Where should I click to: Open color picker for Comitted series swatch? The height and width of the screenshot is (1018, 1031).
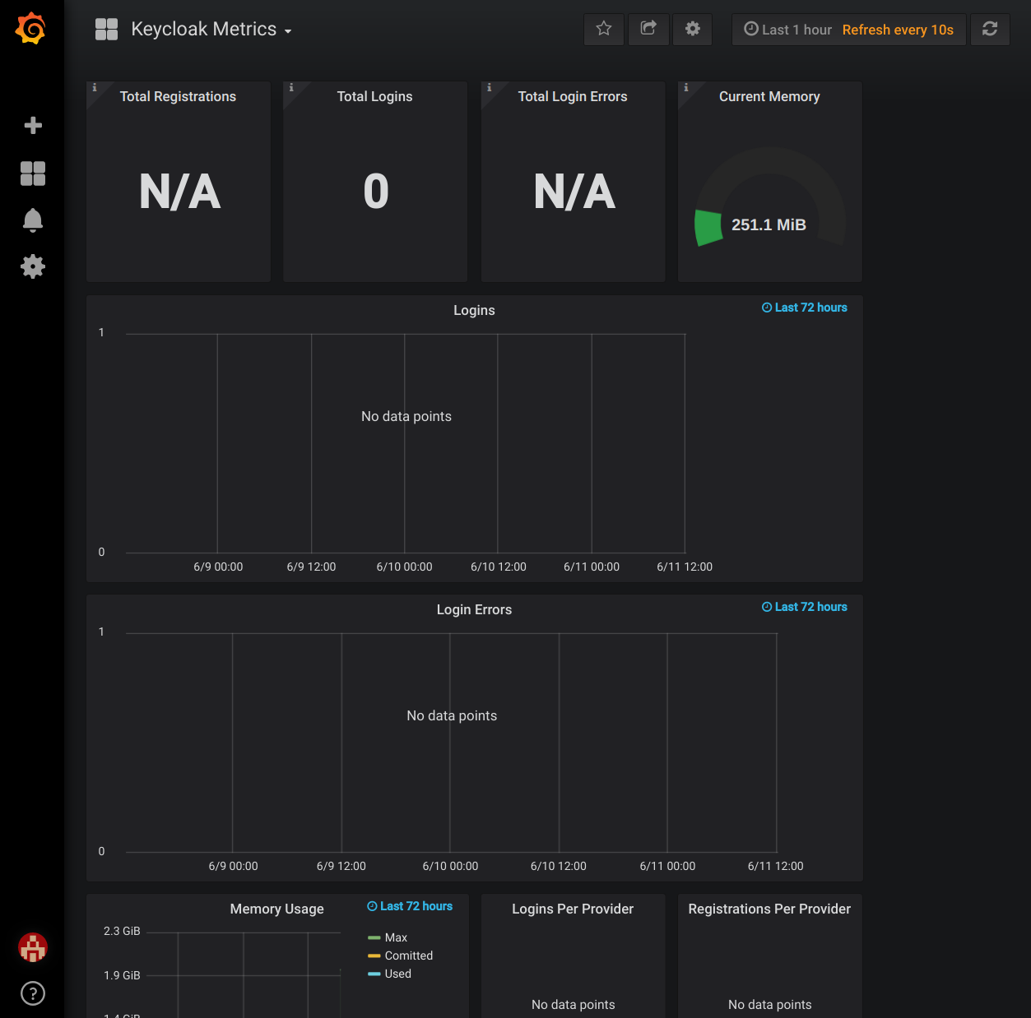[374, 956]
